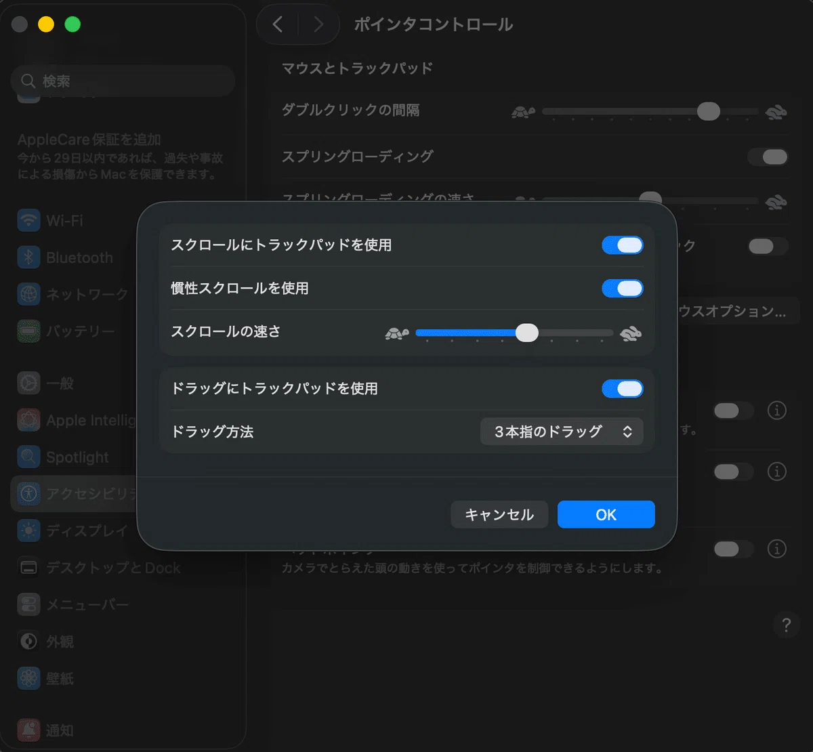Image resolution: width=813 pixels, height=752 pixels.
Task: Adjust the スクロールの速さ slider
Action: coord(526,333)
